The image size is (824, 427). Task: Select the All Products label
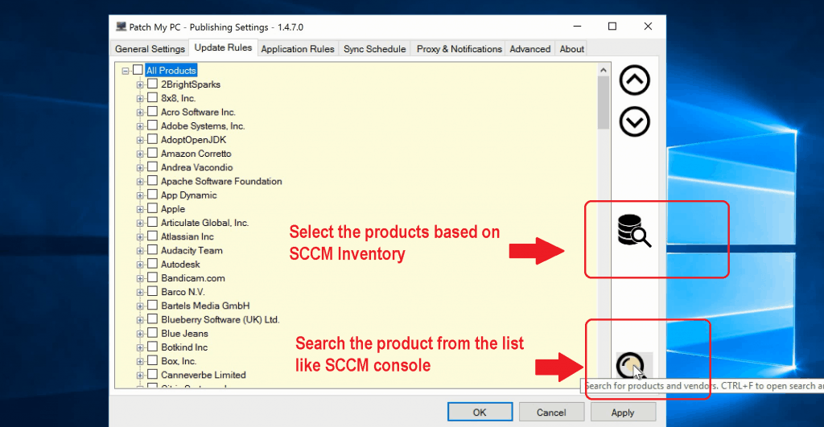click(x=171, y=71)
